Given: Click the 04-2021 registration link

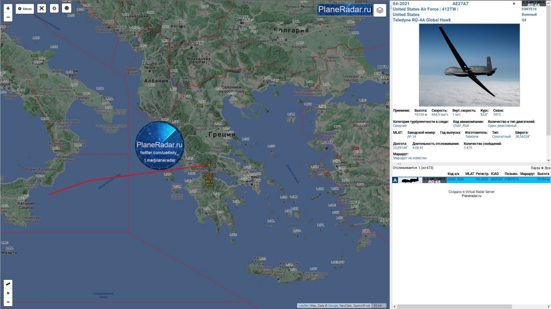Looking at the screenshot, I should (x=401, y=3).
